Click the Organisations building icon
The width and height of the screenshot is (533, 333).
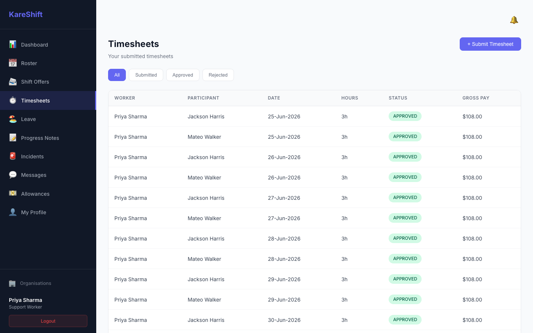coord(12,283)
